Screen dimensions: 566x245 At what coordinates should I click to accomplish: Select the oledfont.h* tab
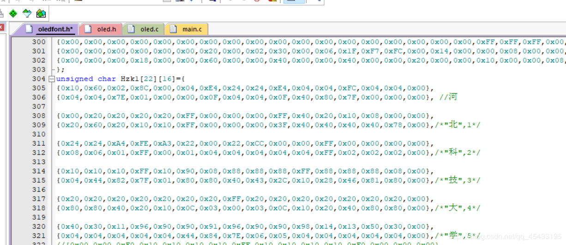[x=55, y=29]
